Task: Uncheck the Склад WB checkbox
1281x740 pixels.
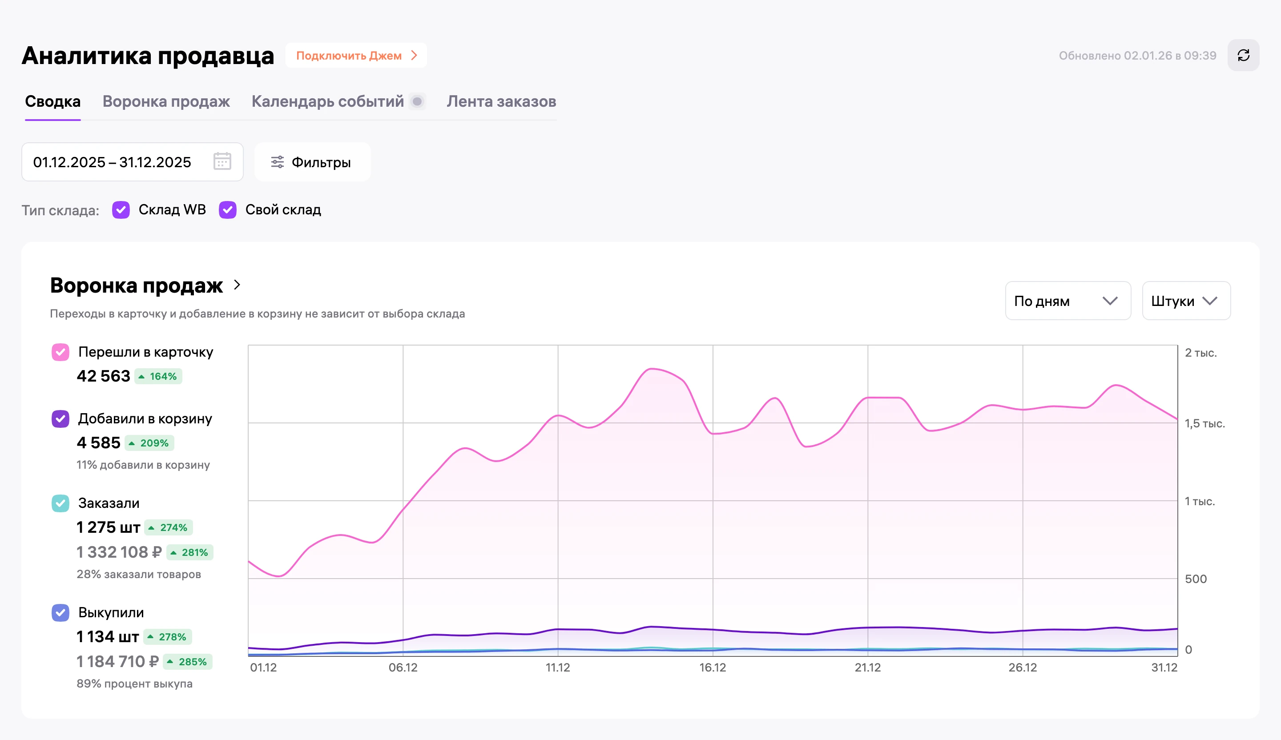Action: pyautogui.click(x=121, y=209)
